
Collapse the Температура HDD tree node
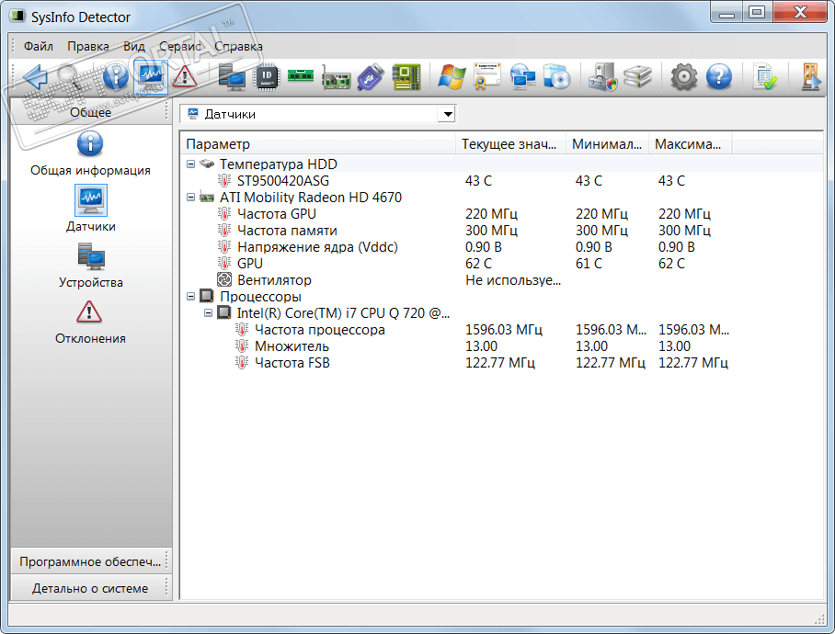pyautogui.click(x=190, y=164)
